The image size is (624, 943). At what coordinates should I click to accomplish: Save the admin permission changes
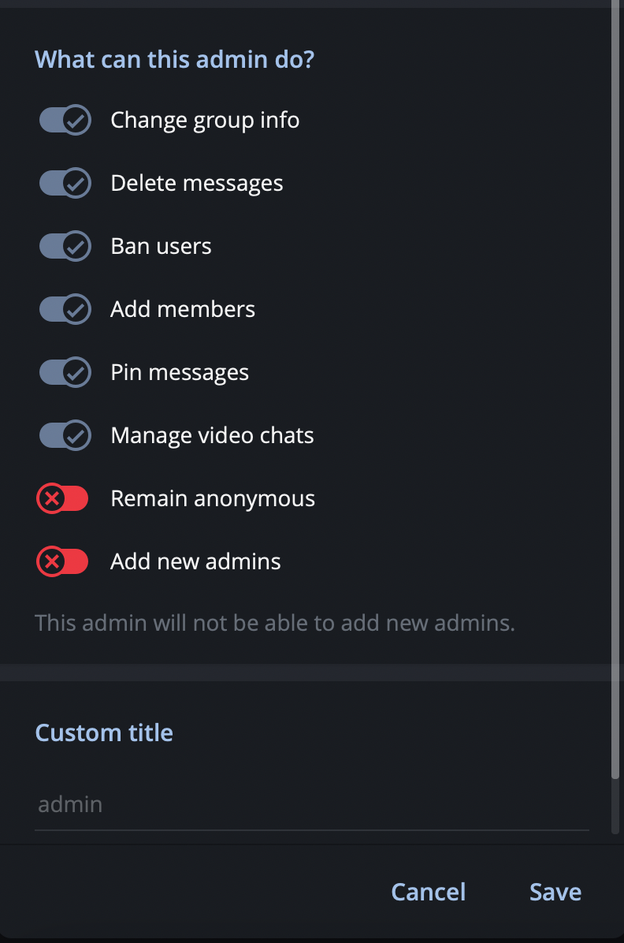pos(555,891)
